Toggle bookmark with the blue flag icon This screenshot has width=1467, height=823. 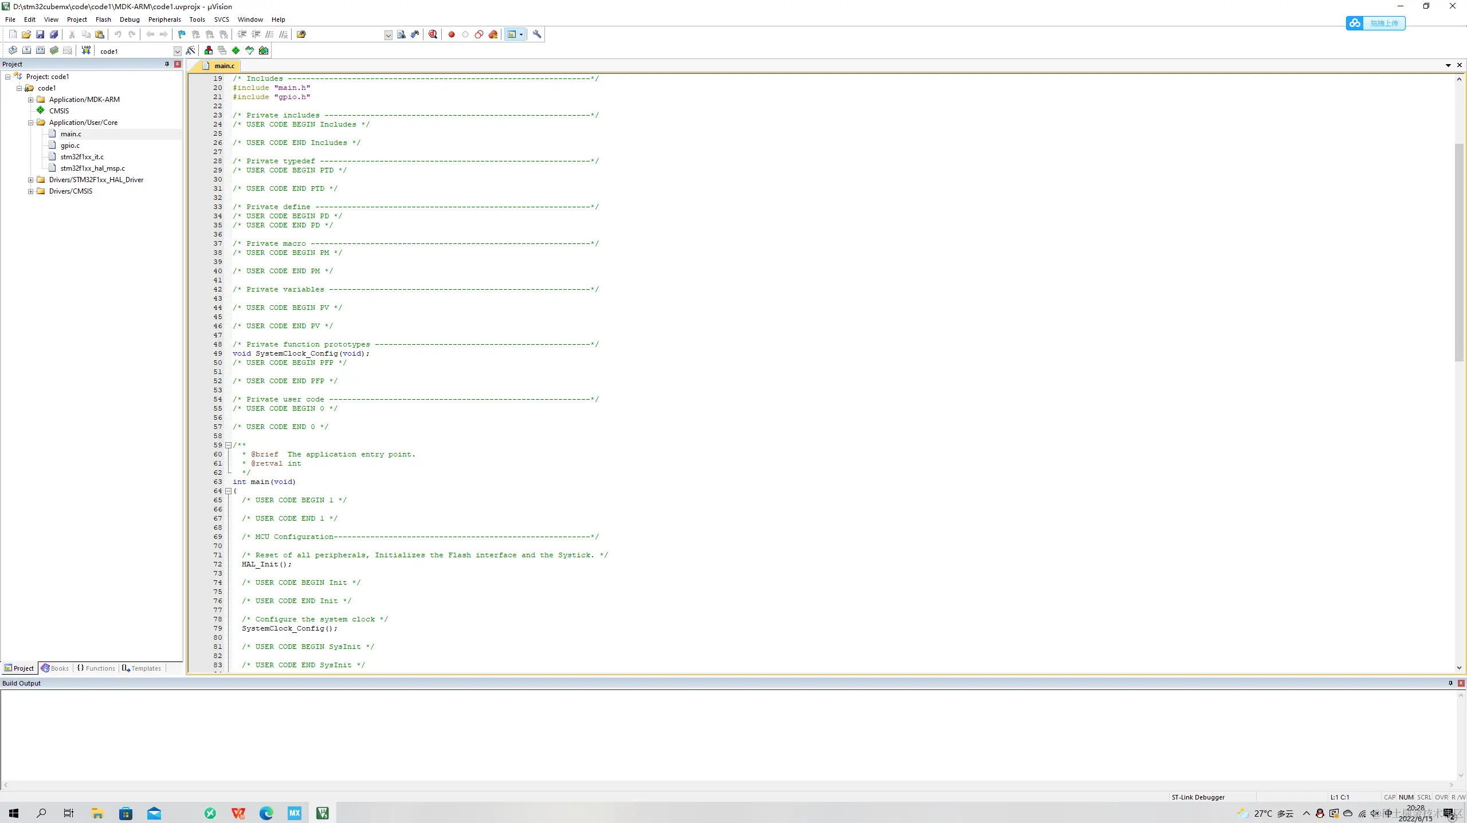[x=182, y=34]
